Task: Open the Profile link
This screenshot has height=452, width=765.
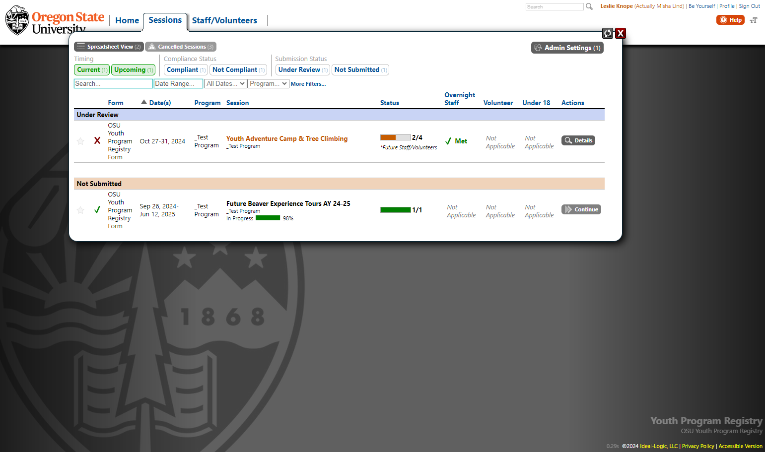Action: (x=727, y=6)
